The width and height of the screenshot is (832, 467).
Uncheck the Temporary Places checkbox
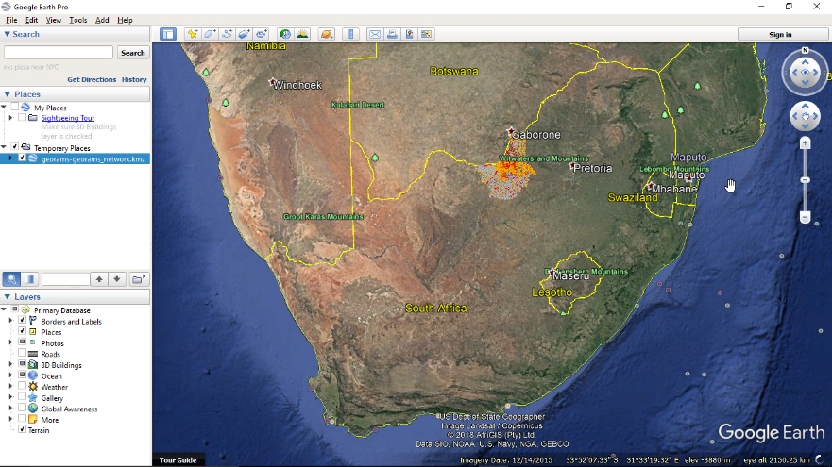(x=15, y=147)
